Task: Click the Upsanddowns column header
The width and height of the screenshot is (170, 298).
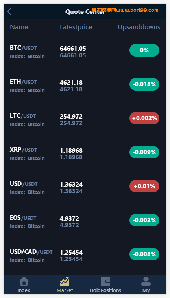Action: (139, 27)
